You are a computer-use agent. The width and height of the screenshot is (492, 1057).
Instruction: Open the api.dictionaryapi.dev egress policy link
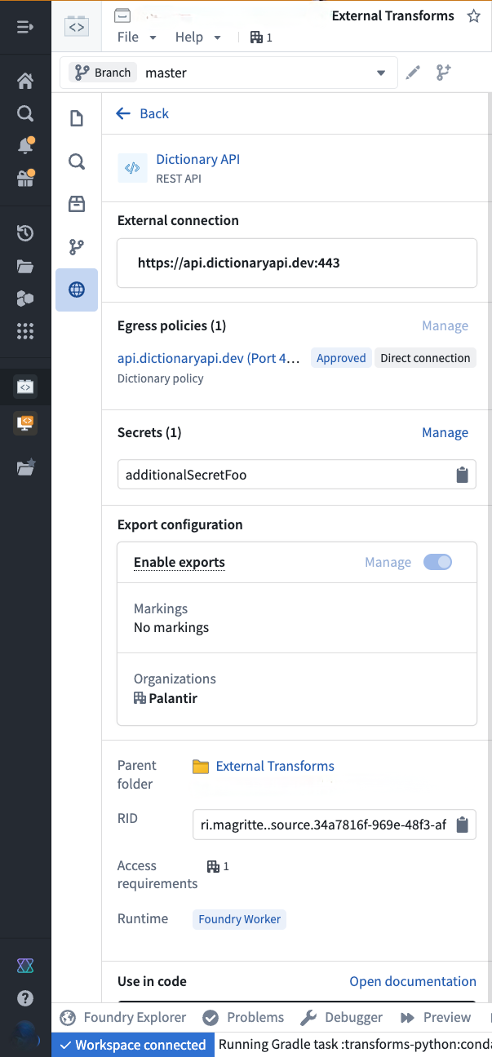point(210,358)
